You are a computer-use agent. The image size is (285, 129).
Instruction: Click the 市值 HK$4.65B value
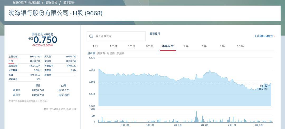pos(35,75)
